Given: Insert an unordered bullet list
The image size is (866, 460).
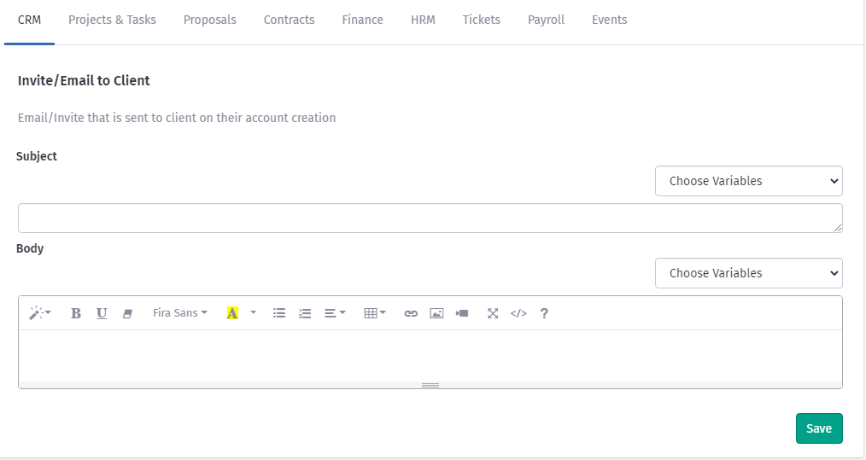Looking at the screenshot, I should pyautogui.click(x=278, y=313).
